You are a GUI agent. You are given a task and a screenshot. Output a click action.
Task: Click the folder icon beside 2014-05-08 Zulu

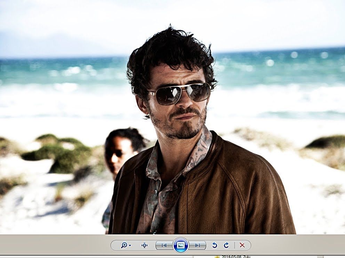[217, 257]
